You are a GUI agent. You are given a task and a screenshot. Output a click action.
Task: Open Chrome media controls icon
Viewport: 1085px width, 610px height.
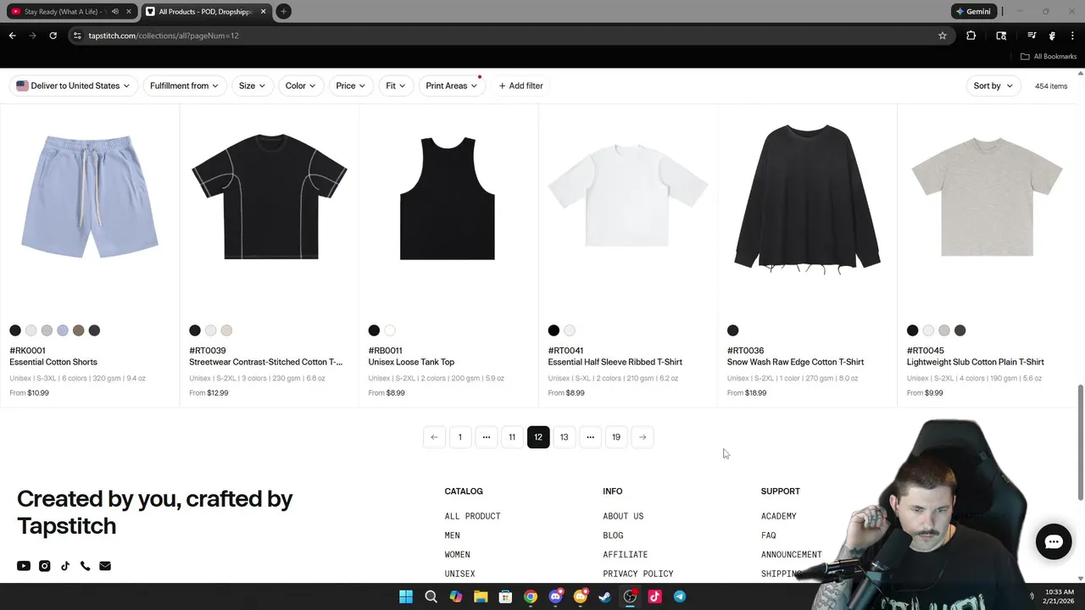coord(1032,36)
